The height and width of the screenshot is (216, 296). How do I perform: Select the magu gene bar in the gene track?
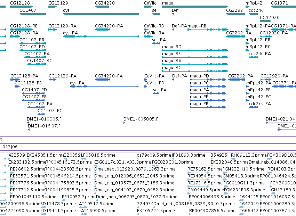click(x=195, y=7)
